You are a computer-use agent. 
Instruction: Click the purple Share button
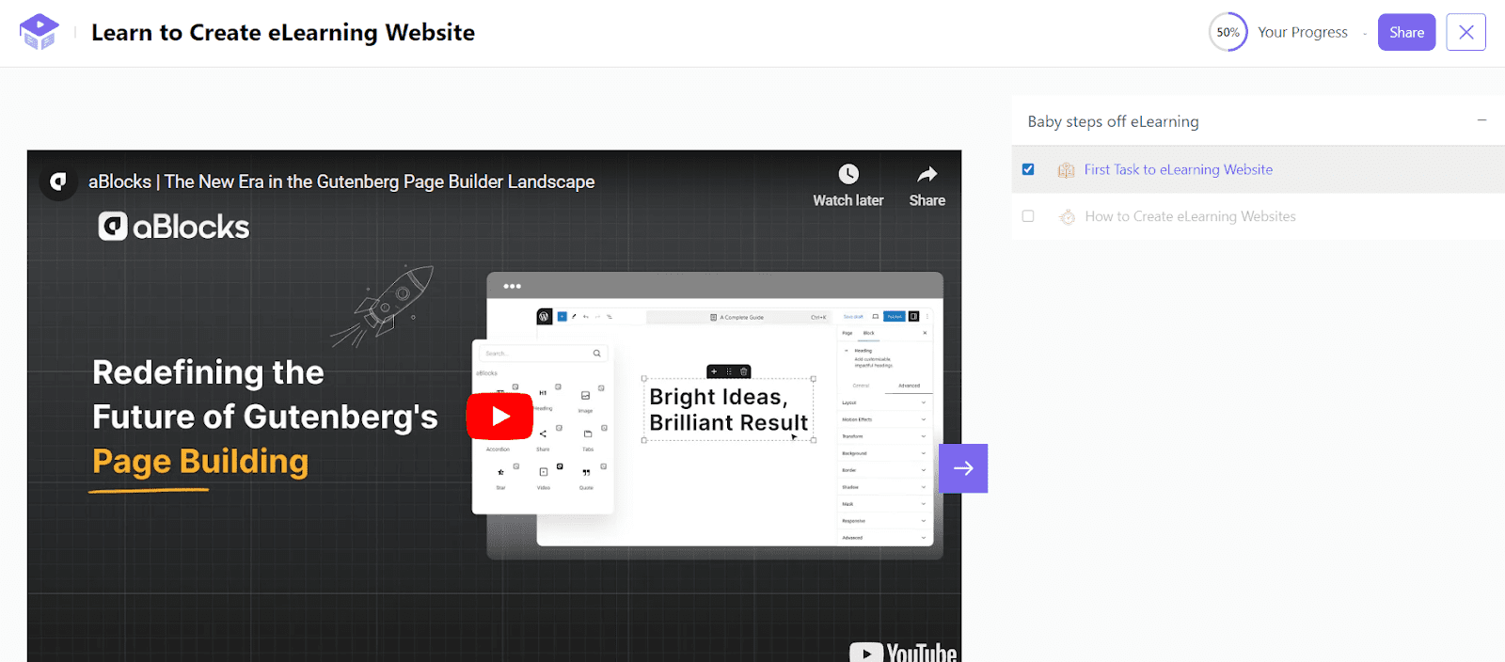coord(1406,32)
